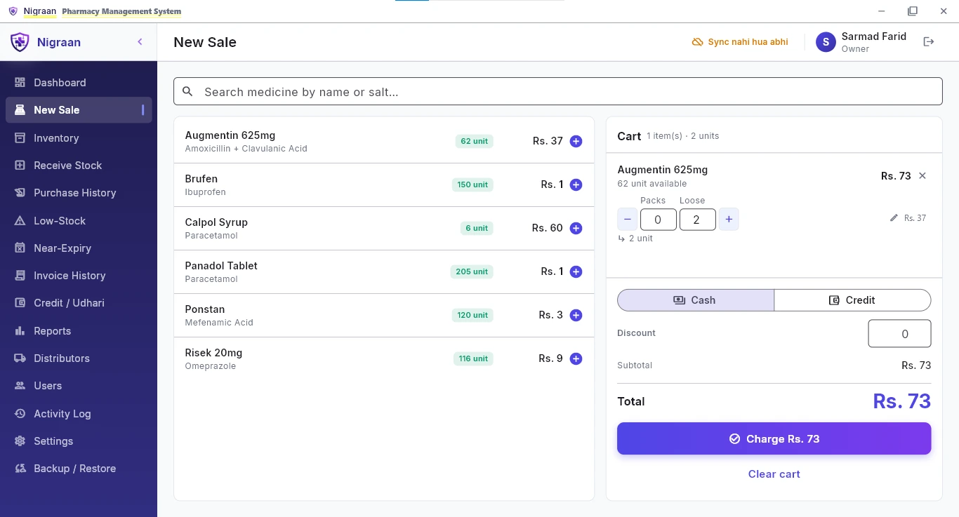Click the Users people icon
The width and height of the screenshot is (959, 517).
20,386
